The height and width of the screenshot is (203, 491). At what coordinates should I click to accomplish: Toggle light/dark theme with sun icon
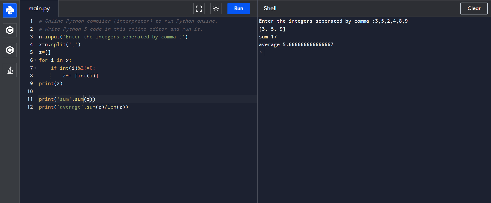pyautogui.click(x=216, y=9)
